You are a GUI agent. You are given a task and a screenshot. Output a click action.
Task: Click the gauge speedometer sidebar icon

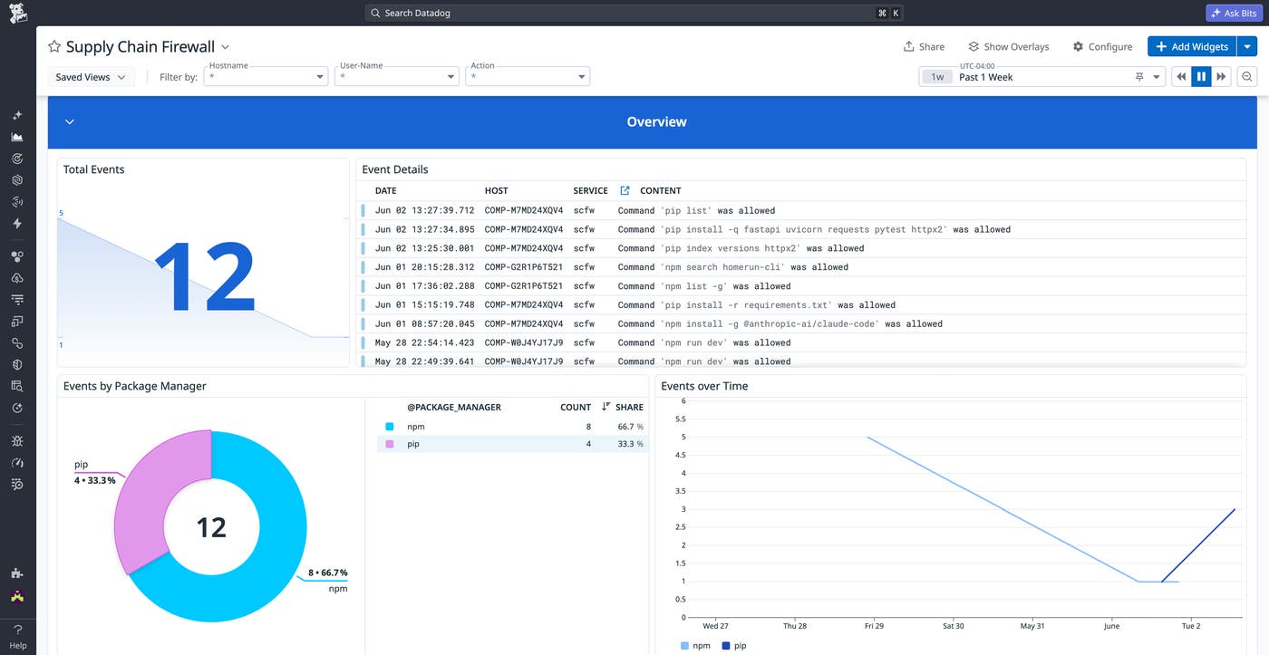pyautogui.click(x=17, y=463)
